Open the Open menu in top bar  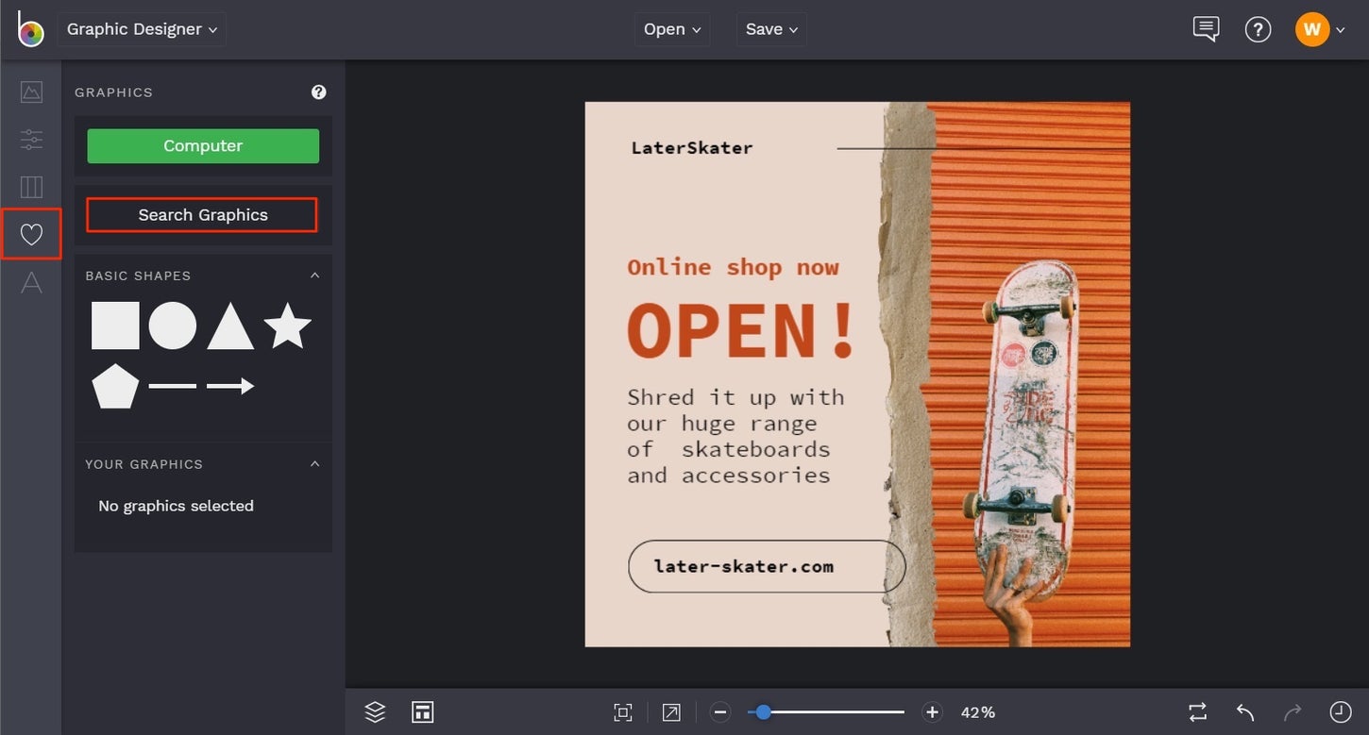(671, 28)
